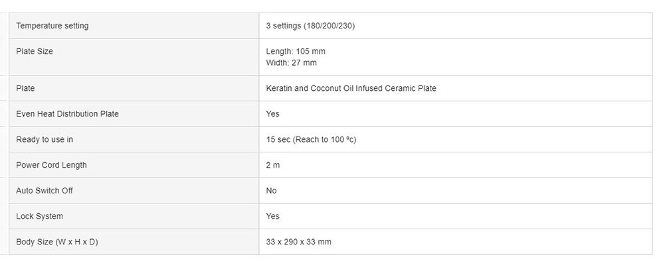
Task: Click the Auto Switch Off label
Action: coord(45,191)
